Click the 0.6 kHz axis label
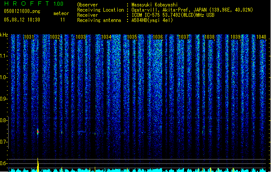271x172 pixels. point(4,163)
